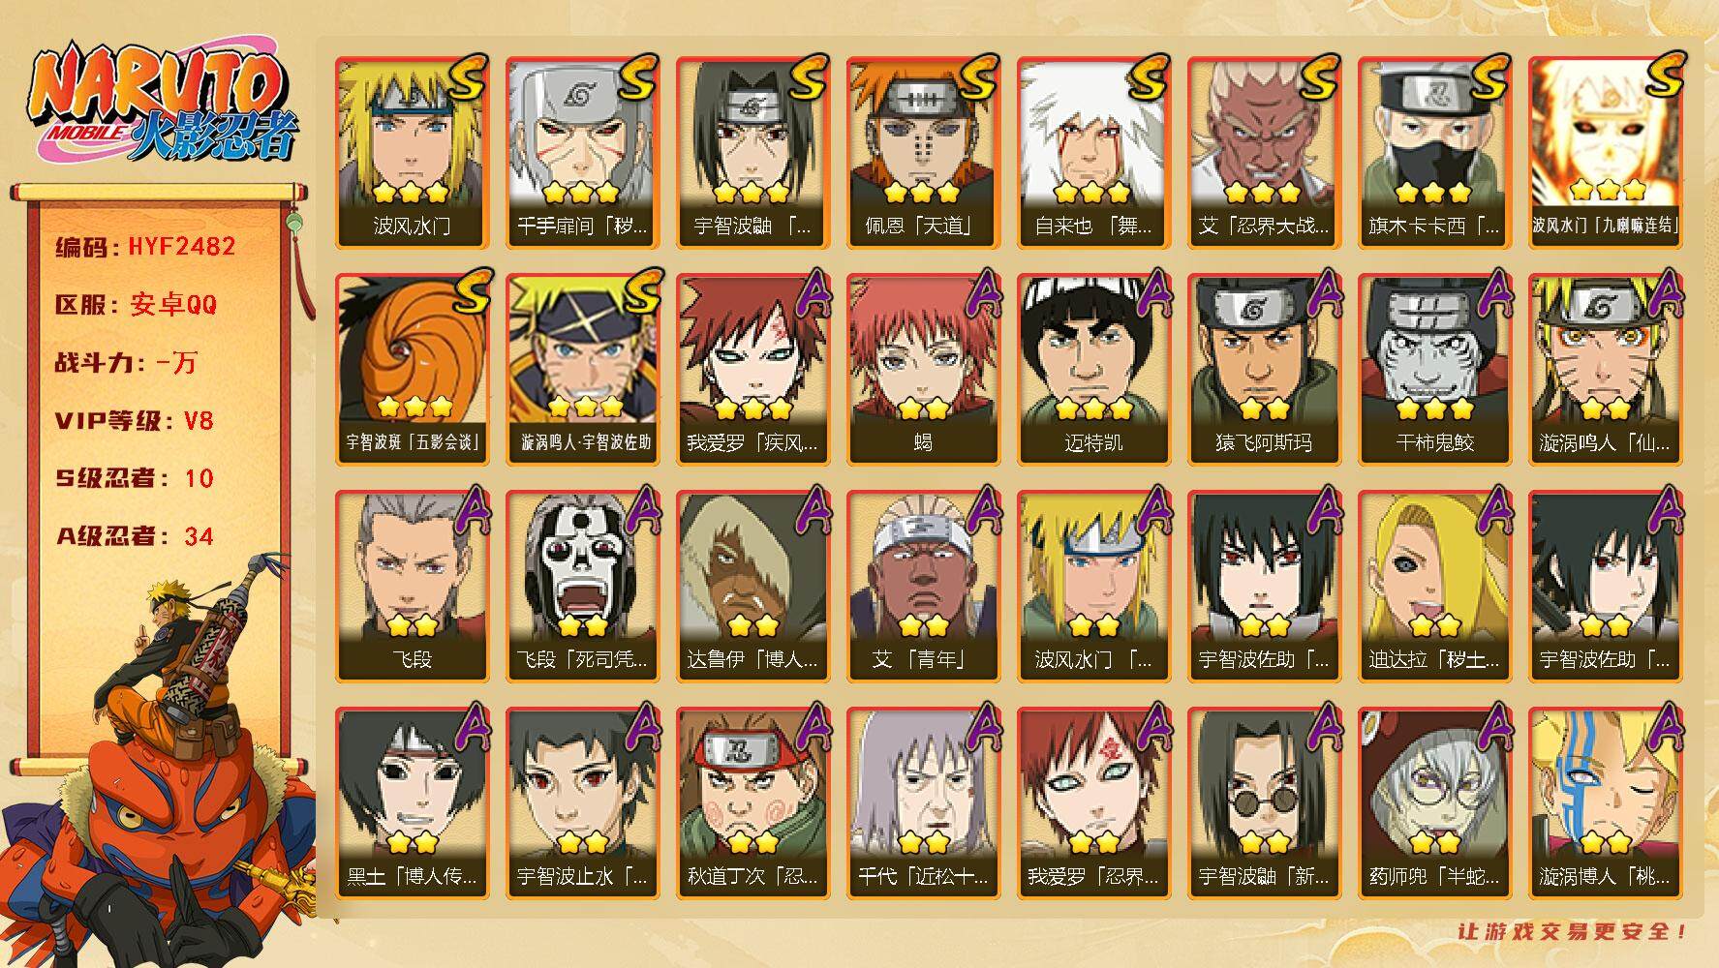
Task: Open the 佩恩「天道」 ninja card
Action: pyautogui.click(x=923, y=153)
